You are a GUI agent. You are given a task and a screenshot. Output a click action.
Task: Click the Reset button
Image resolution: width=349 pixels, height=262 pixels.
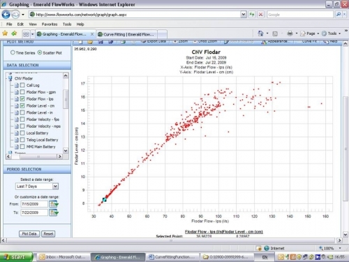[x=48, y=233]
